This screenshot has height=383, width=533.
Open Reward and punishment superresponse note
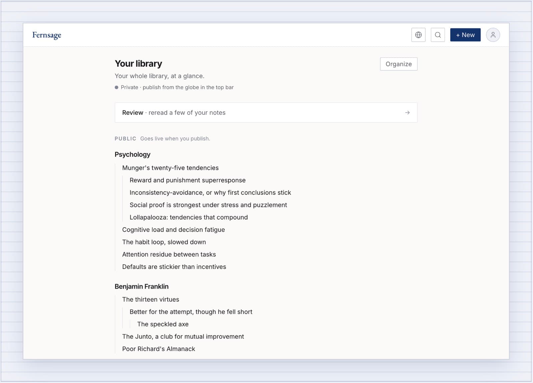pos(187,180)
